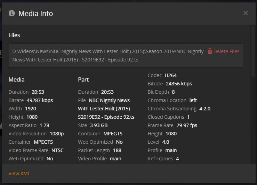
Task: Click the Files section heading
Action: [14, 35]
